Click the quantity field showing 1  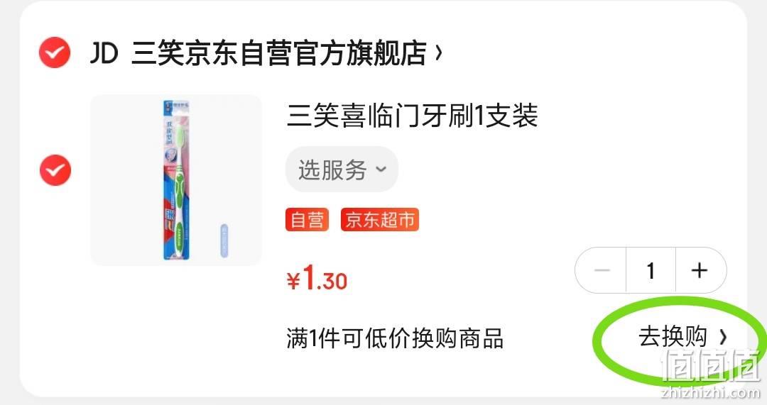[x=651, y=270]
